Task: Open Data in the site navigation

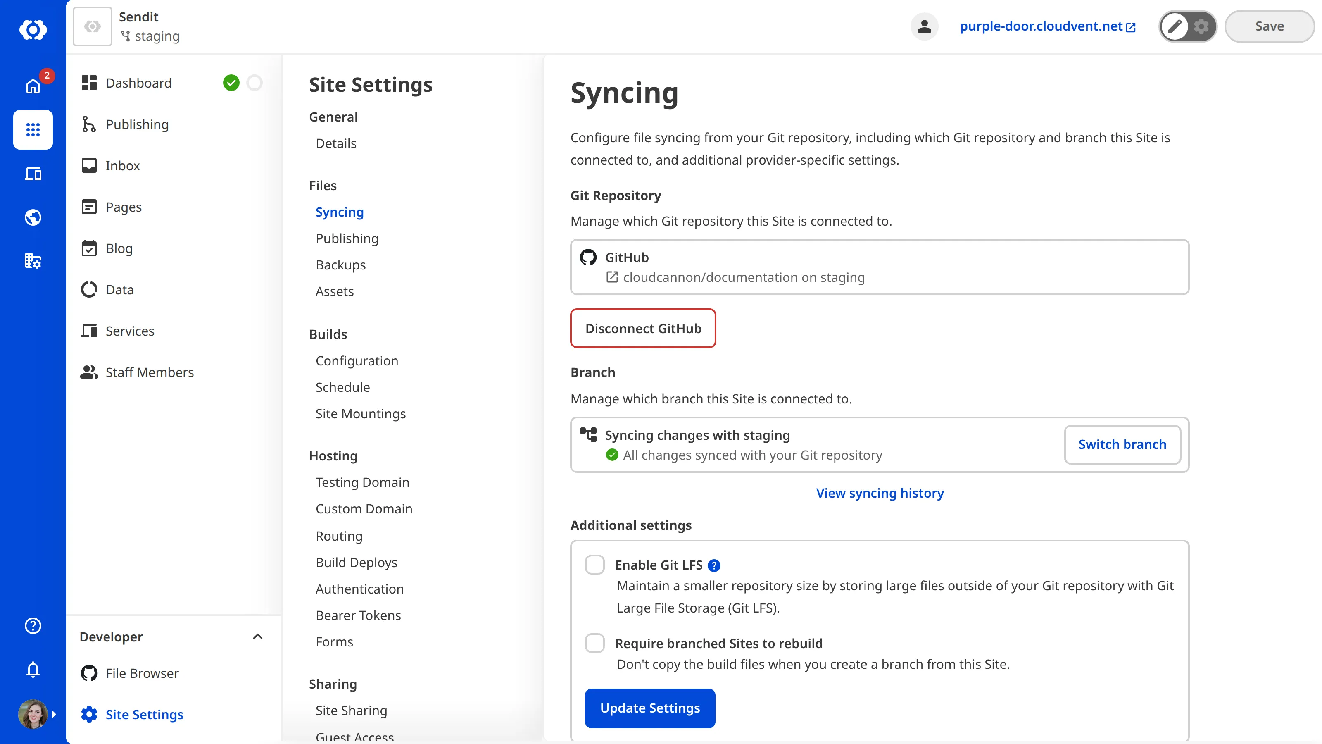Action: (x=119, y=290)
